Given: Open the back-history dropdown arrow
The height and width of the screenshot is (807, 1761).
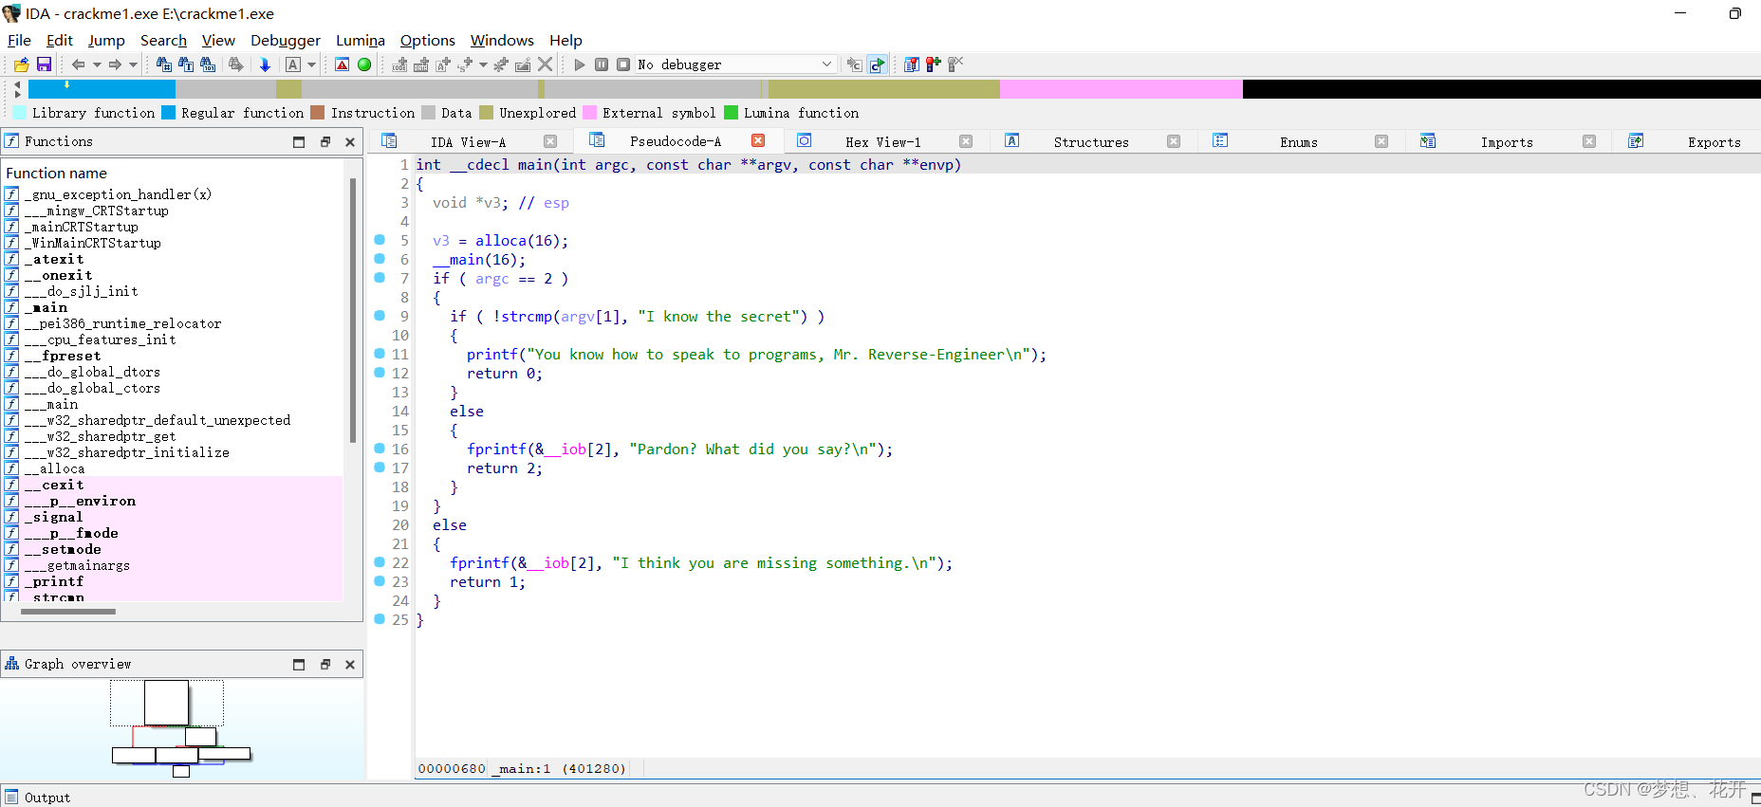Looking at the screenshot, I should point(97,64).
